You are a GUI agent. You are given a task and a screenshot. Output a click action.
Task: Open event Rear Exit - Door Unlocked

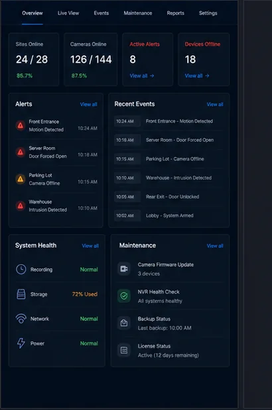click(172, 197)
